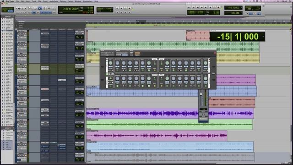Click horizontal zoom out button
This screenshot has width=293, height=165.
pyautogui.click(x=17, y=8)
